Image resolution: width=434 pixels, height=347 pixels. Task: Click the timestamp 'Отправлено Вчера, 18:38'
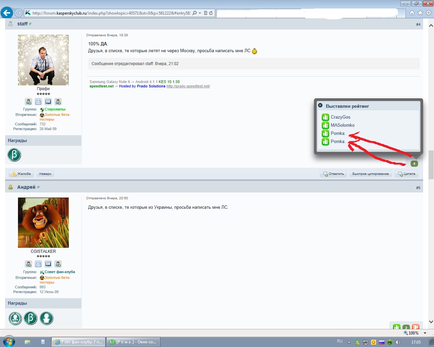[107, 35]
